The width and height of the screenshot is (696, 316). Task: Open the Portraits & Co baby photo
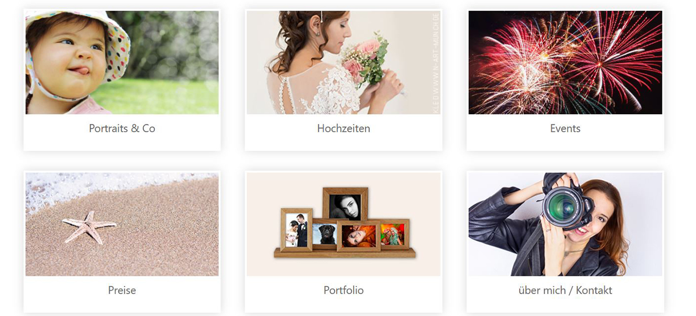pos(122,62)
